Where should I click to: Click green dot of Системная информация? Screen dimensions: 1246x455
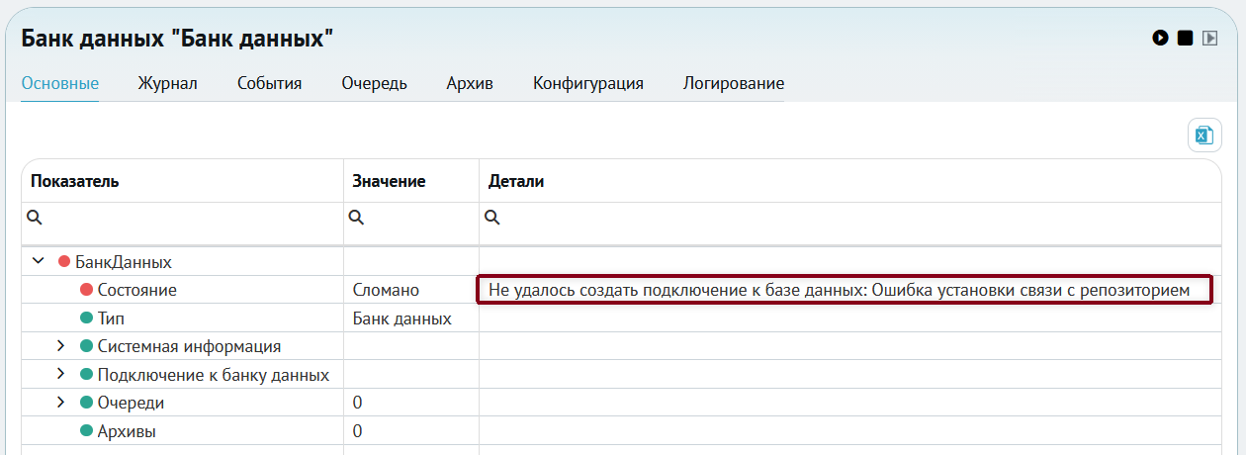(86, 346)
